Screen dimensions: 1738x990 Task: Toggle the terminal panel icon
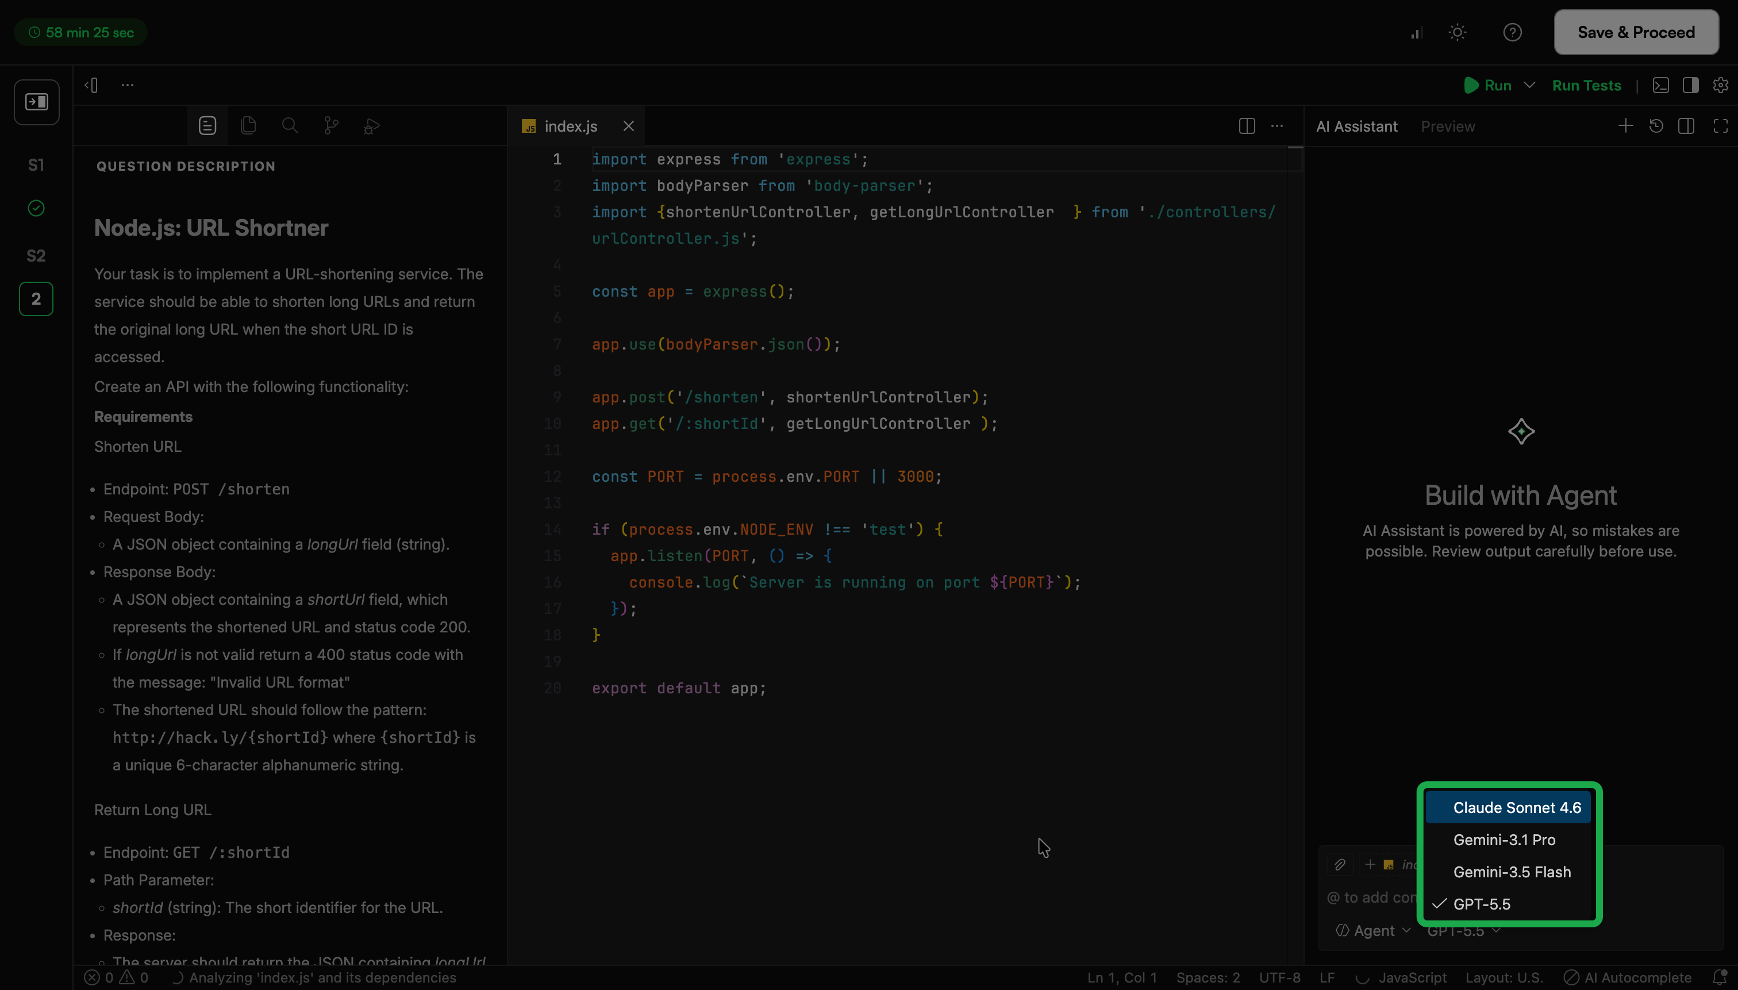(1660, 85)
